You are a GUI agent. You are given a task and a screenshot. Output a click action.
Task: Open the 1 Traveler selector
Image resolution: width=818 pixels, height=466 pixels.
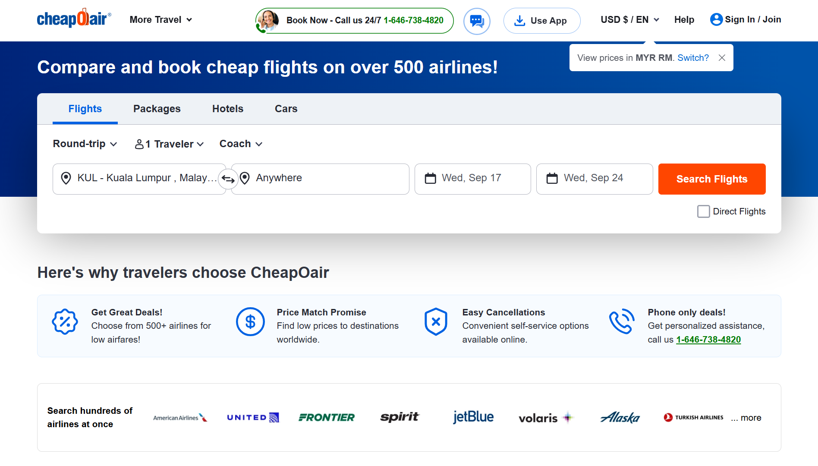click(x=169, y=144)
